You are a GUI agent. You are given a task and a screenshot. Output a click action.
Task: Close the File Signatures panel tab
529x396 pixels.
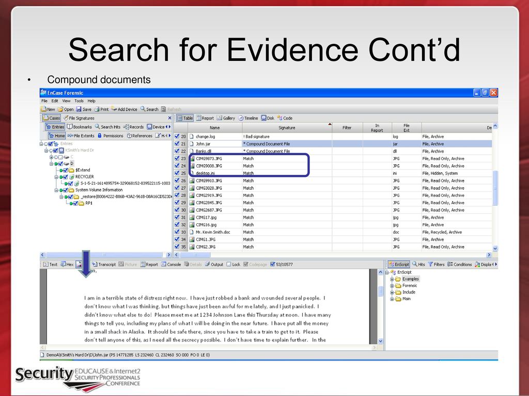(169, 118)
